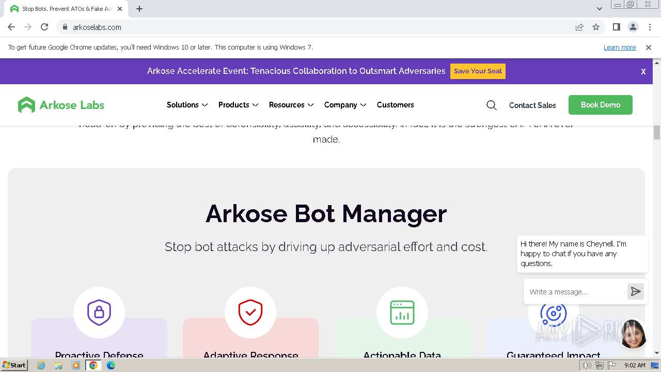Open Chrome's three-dot menu

click(650, 27)
